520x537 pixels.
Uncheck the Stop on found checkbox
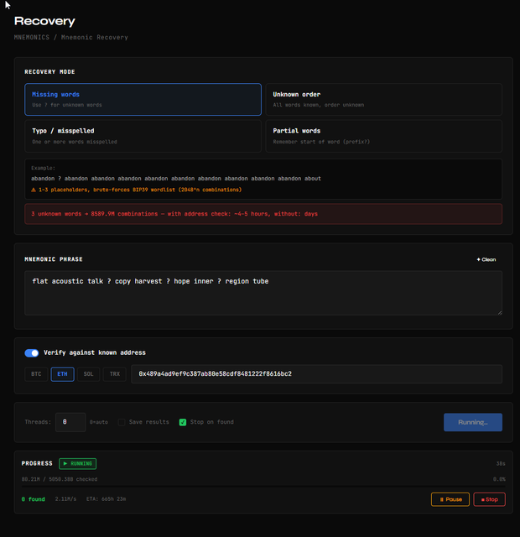[x=183, y=422]
